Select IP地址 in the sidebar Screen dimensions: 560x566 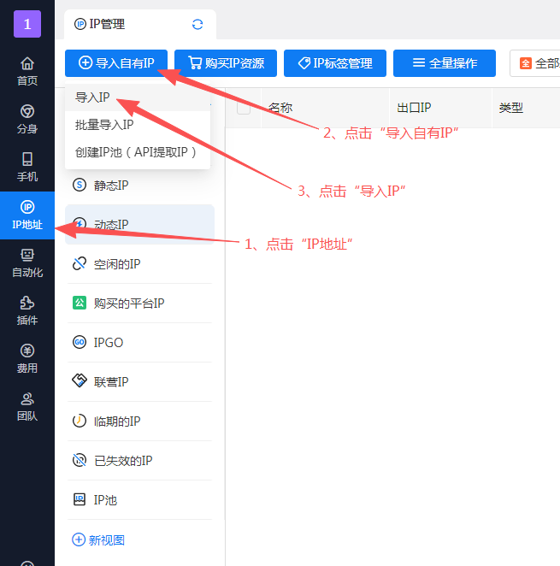coord(27,215)
